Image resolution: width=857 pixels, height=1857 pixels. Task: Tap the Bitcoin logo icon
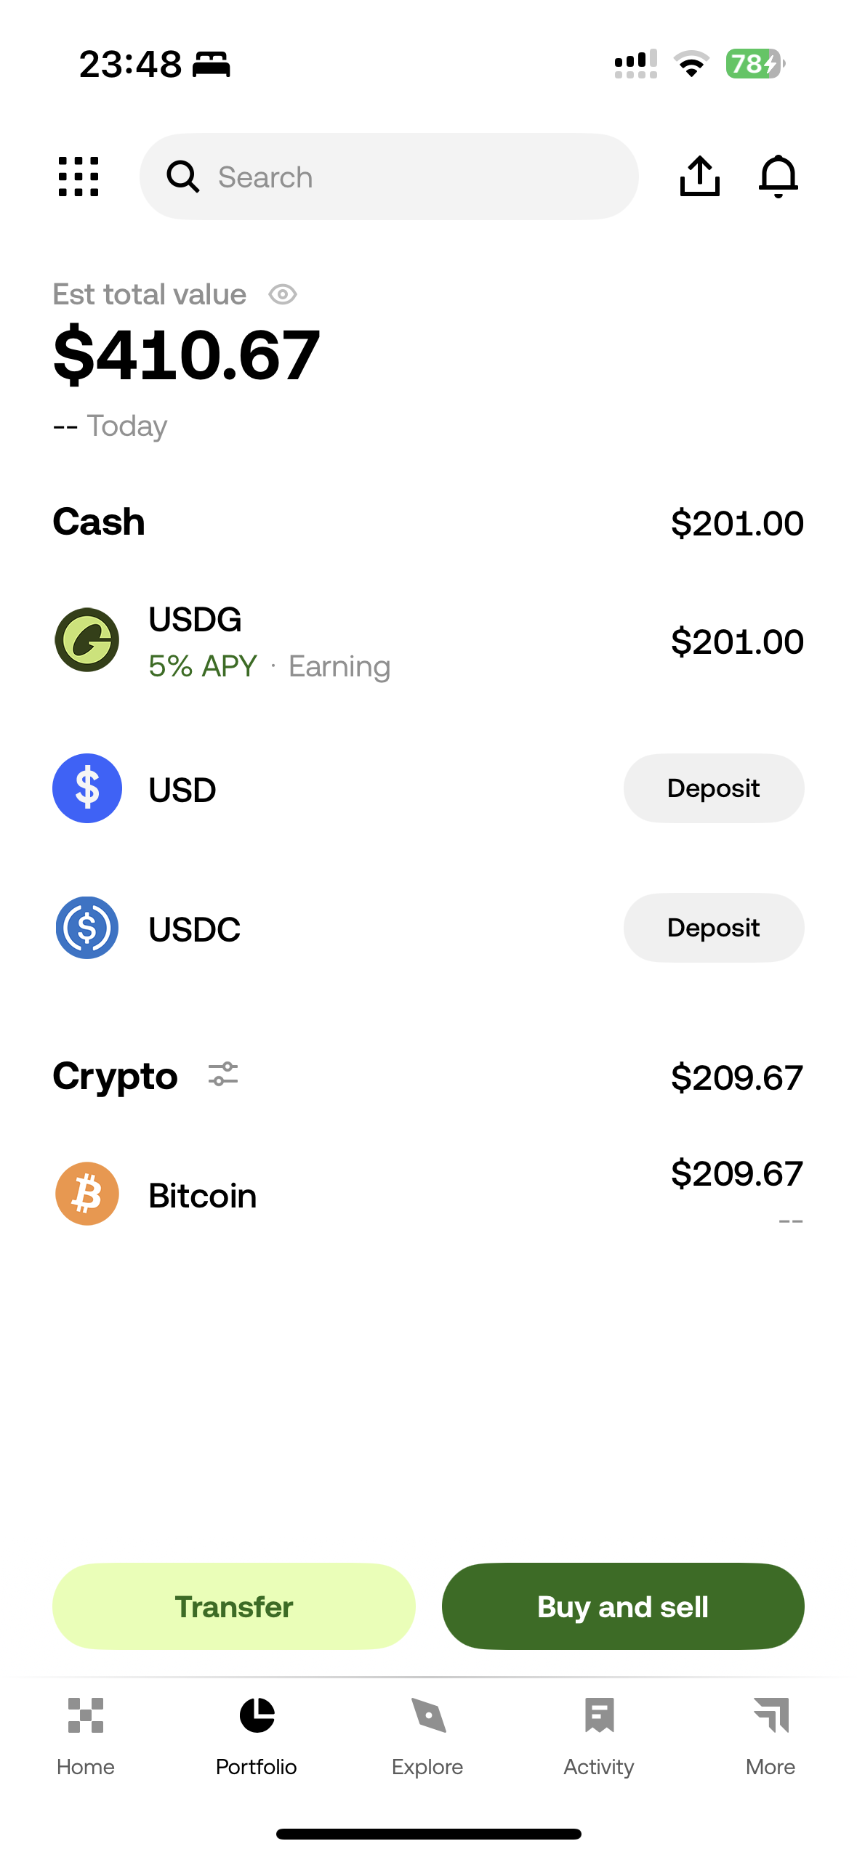coord(87,1194)
